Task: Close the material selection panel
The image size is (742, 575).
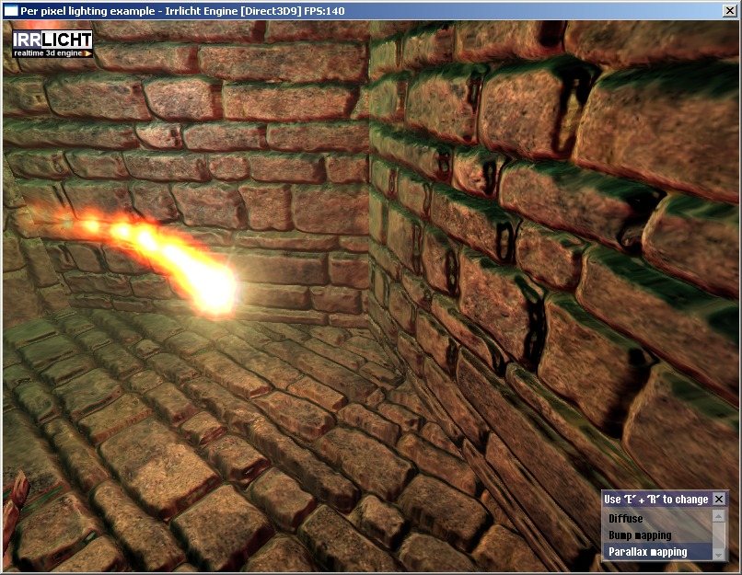Action: tap(721, 499)
